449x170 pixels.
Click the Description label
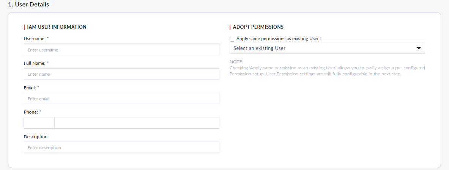(36, 136)
